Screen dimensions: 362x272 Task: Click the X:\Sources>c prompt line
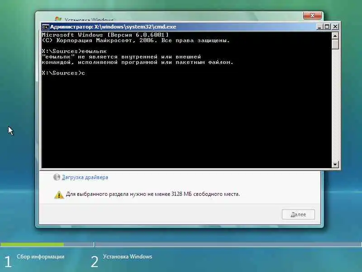[63, 73]
